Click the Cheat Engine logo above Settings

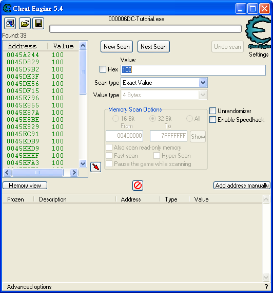(x=259, y=32)
